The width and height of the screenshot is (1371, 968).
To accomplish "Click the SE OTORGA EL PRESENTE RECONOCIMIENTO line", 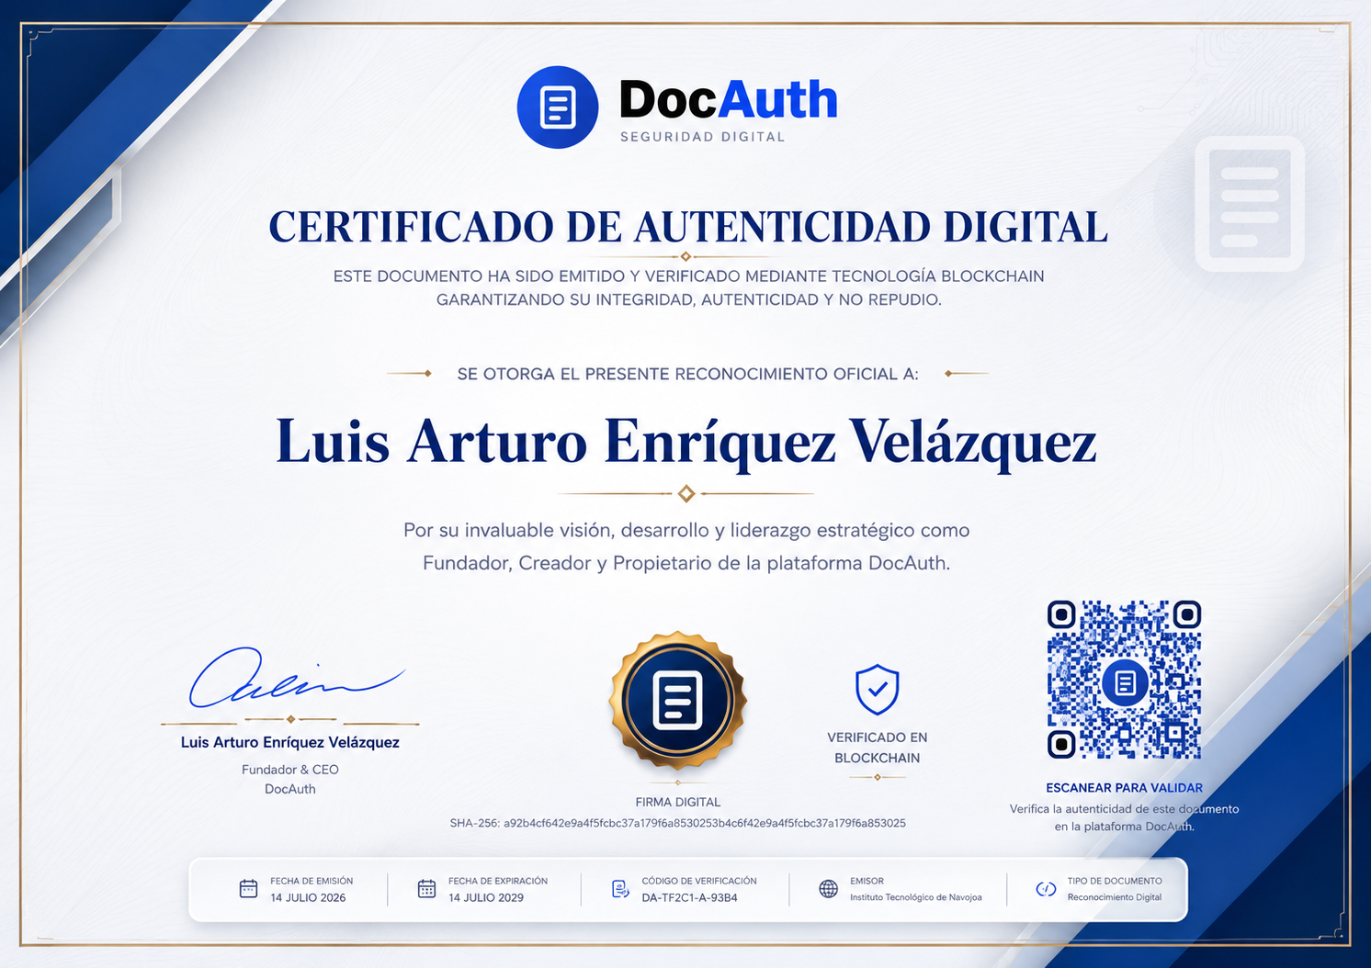I will [x=688, y=374].
